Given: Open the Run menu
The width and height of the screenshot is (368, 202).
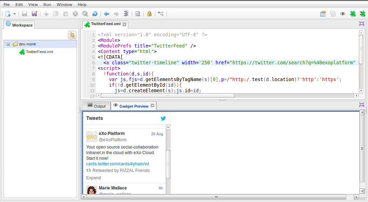Looking at the screenshot, I should 47,5.
